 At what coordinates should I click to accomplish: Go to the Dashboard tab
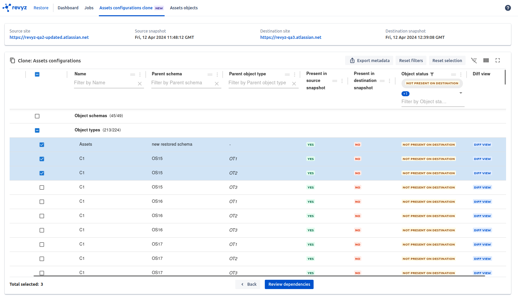point(68,8)
